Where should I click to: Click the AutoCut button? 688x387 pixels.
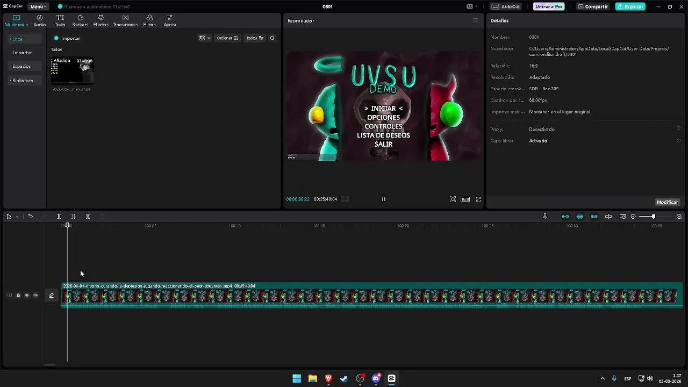[506, 6]
